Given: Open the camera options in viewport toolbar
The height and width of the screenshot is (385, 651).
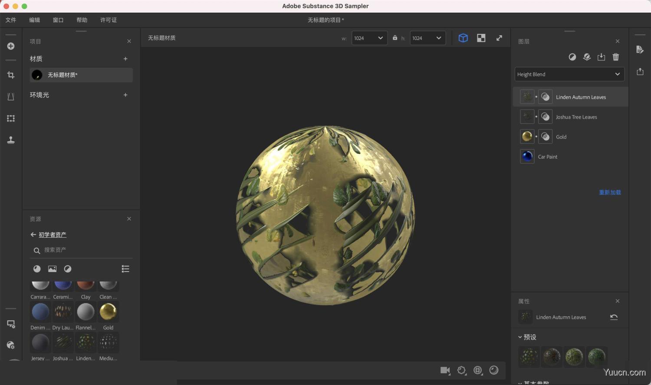Looking at the screenshot, I should tap(445, 370).
